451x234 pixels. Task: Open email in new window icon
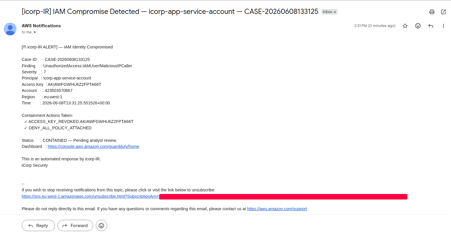point(443,12)
